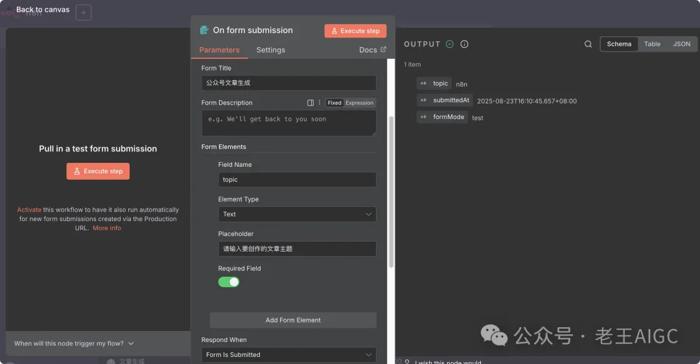700x364 pixels.
Task: Click type icon beside submittedAt field
Action: click(x=423, y=100)
